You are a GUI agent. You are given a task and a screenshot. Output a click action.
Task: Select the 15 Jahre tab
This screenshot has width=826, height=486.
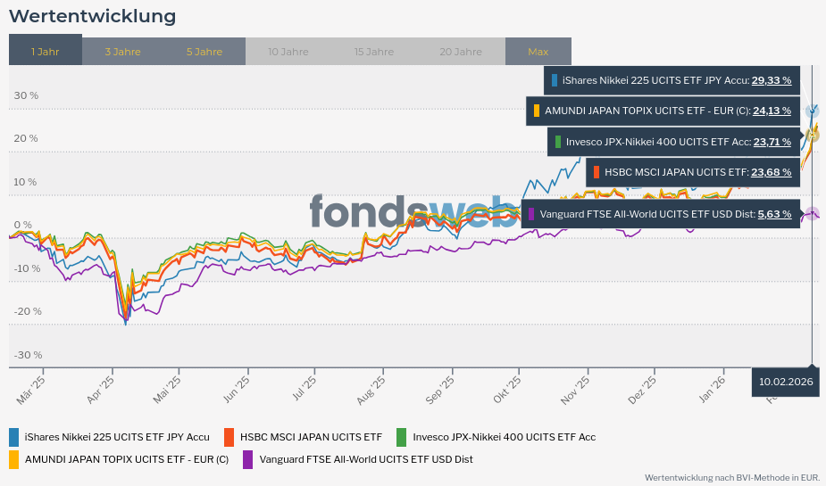374,52
